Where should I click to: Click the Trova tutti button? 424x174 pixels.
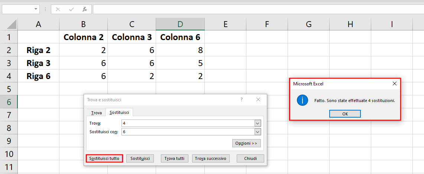tap(174, 158)
